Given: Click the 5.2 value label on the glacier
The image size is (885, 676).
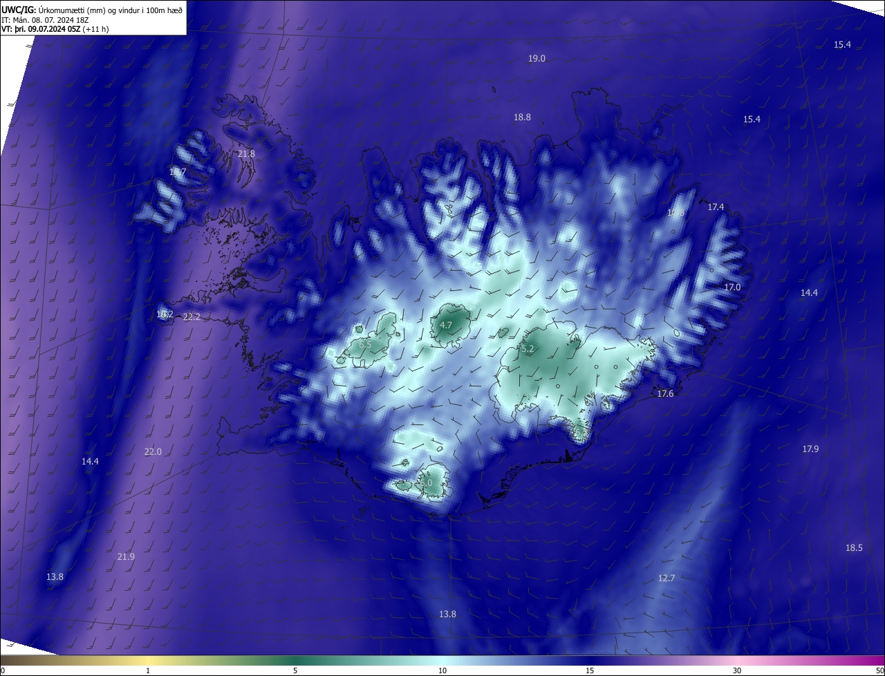Looking at the screenshot, I should (528, 350).
